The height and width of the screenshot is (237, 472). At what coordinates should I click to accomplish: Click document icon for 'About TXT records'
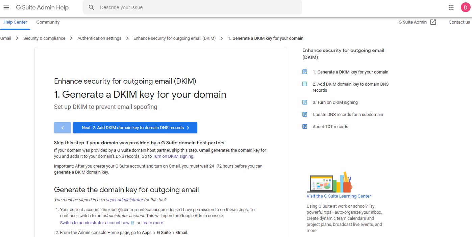click(305, 126)
